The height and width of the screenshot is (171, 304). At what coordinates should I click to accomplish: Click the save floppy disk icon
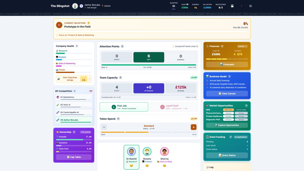(232, 6)
